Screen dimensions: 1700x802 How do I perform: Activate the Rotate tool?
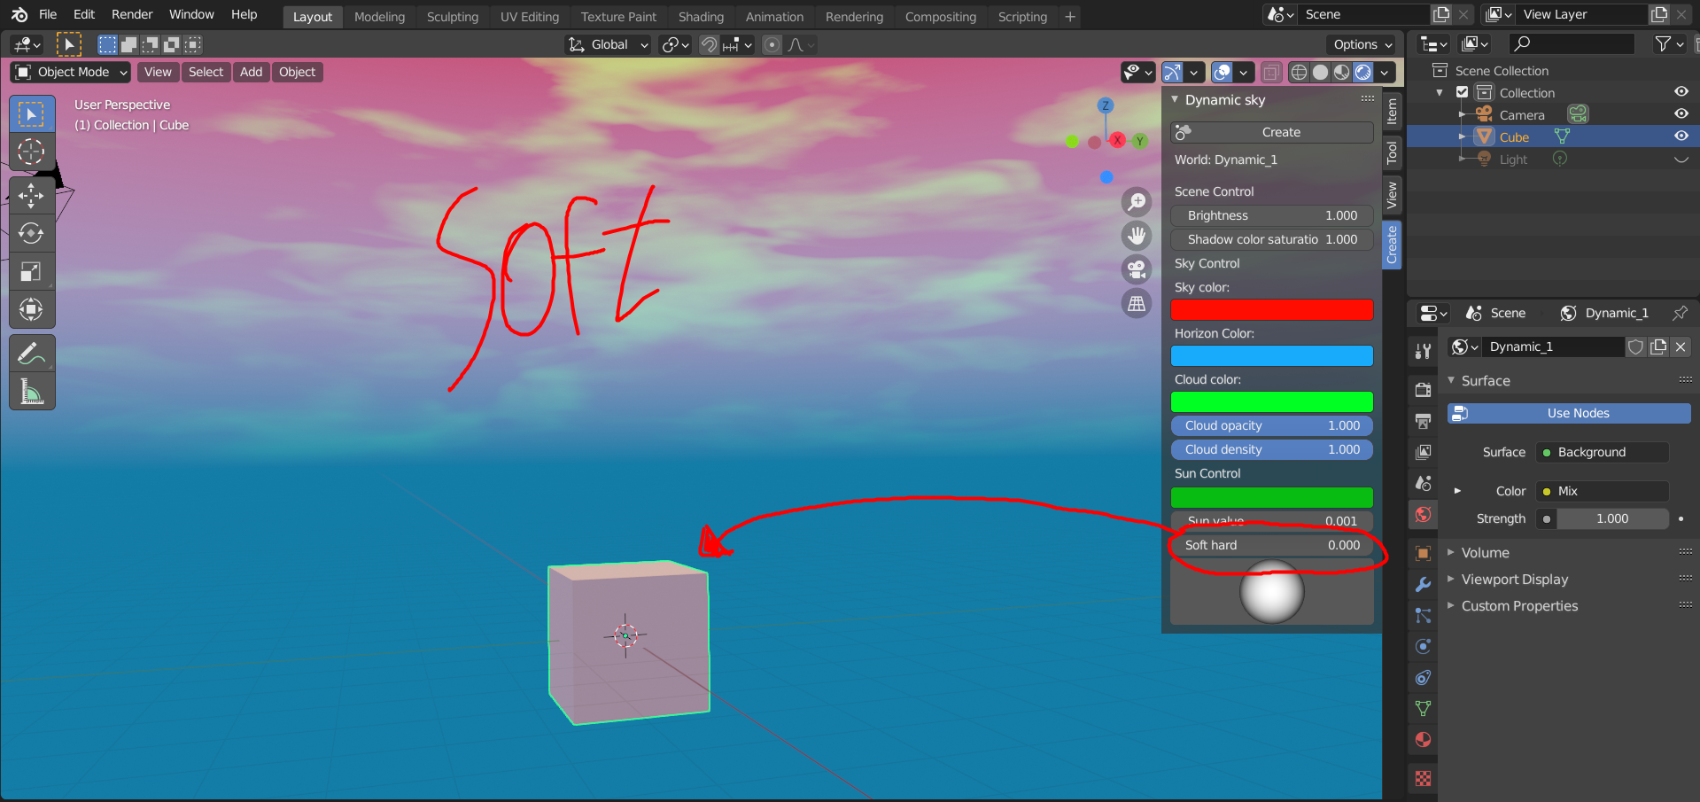tap(32, 233)
